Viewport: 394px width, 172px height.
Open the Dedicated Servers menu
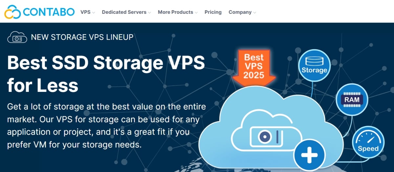click(124, 12)
